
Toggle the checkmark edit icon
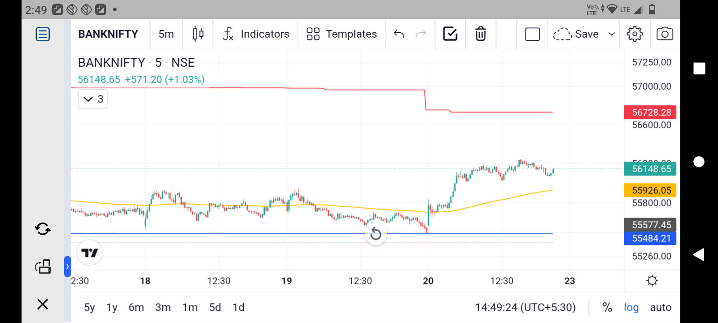click(x=450, y=34)
